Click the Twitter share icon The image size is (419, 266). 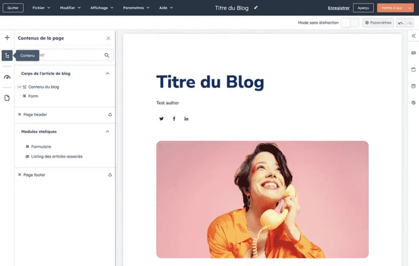tap(161, 119)
